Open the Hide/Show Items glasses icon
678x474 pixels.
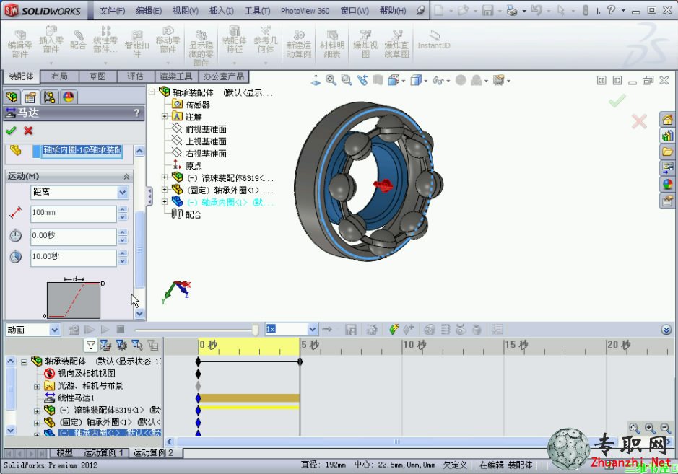click(x=438, y=80)
